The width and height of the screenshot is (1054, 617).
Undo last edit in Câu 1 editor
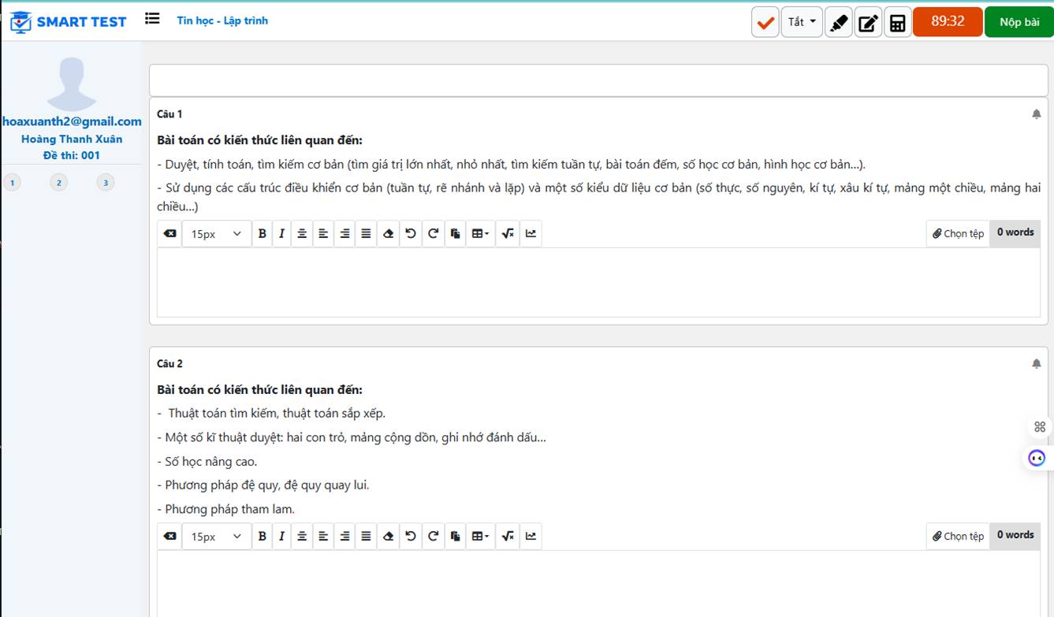click(411, 233)
